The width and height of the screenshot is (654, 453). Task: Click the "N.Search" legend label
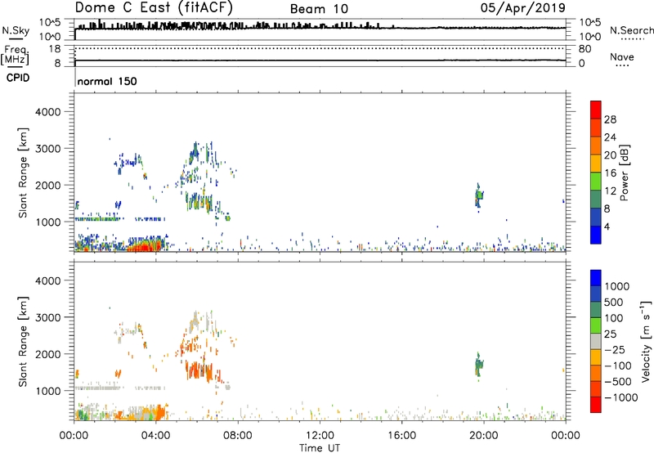631,30
